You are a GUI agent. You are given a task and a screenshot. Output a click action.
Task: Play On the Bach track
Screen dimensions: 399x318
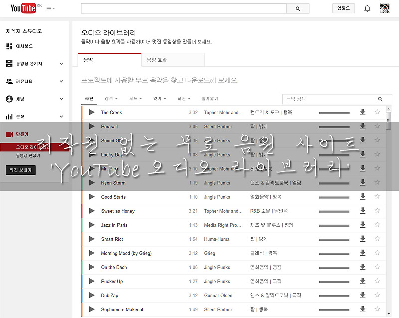tap(92, 267)
